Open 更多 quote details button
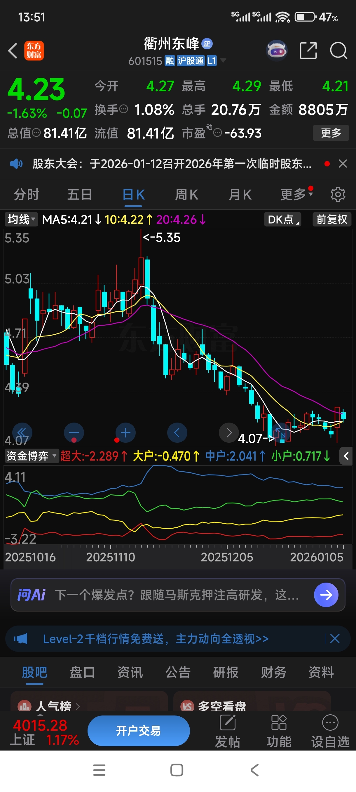The height and width of the screenshot is (792, 356). point(331,133)
